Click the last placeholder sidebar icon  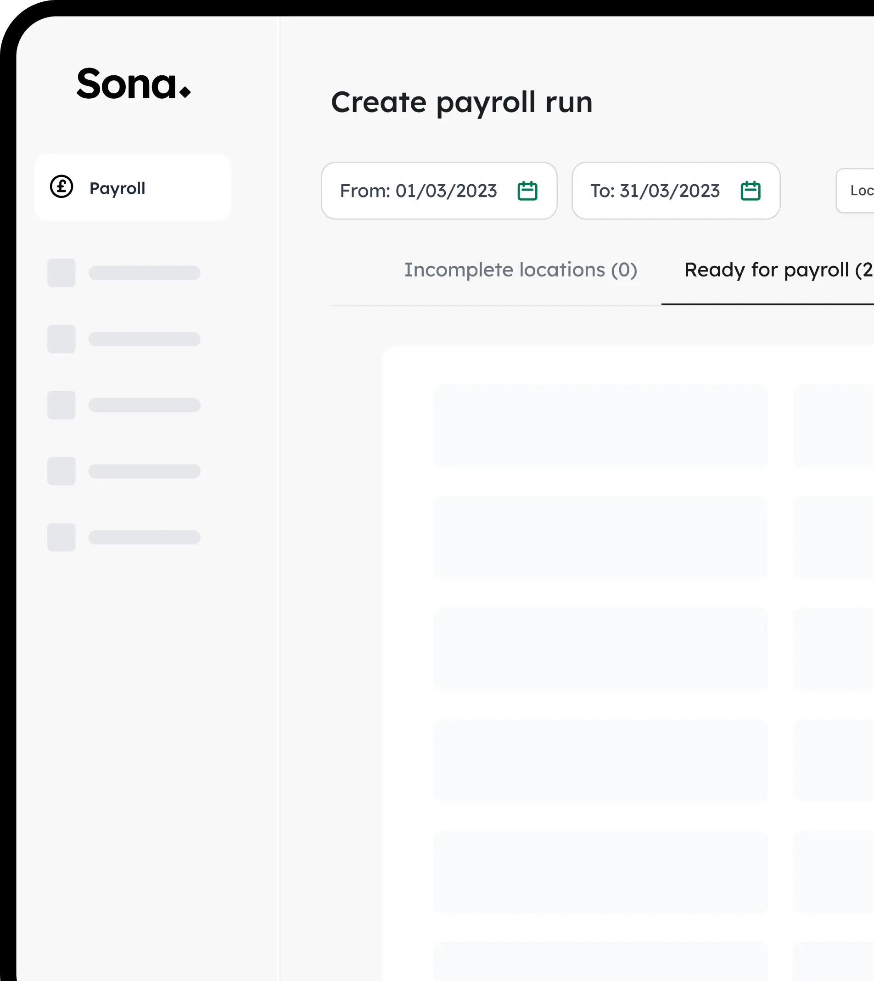62,537
